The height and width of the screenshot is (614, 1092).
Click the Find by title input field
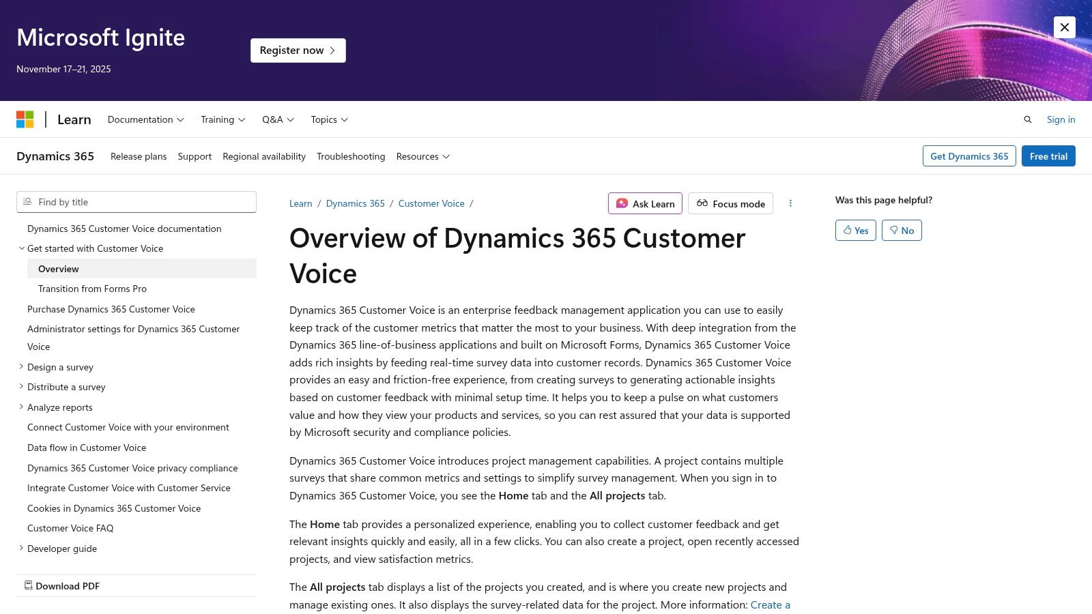[136, 202]
